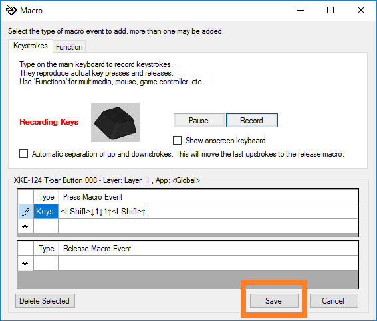The height and width of the screenshot is (321, 377).
Task: Minimize the Macro window
Action: point(301,11)
